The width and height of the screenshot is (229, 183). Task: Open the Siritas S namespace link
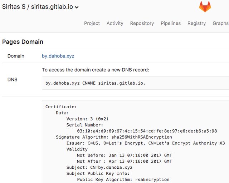[x=13, y=7]
